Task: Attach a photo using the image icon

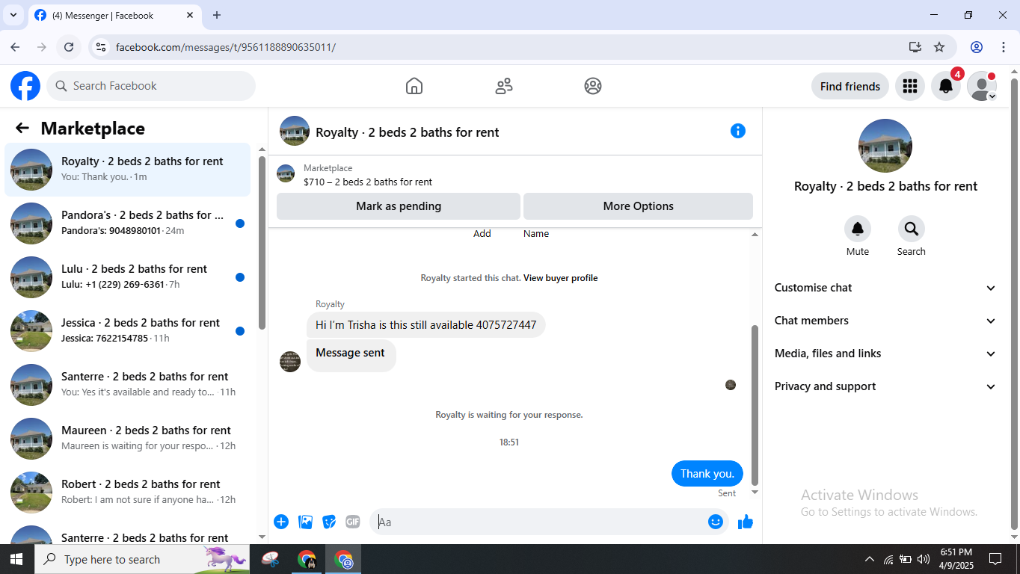Action: (x=305, y=522)
